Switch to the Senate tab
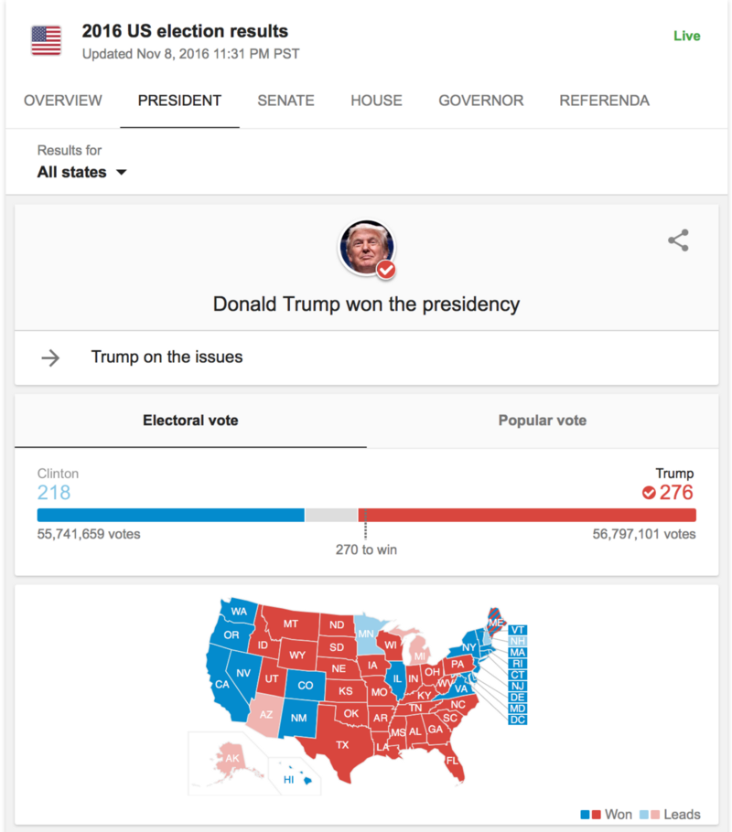732x832 pixels. pyautogui.click(x=285, y=101)
